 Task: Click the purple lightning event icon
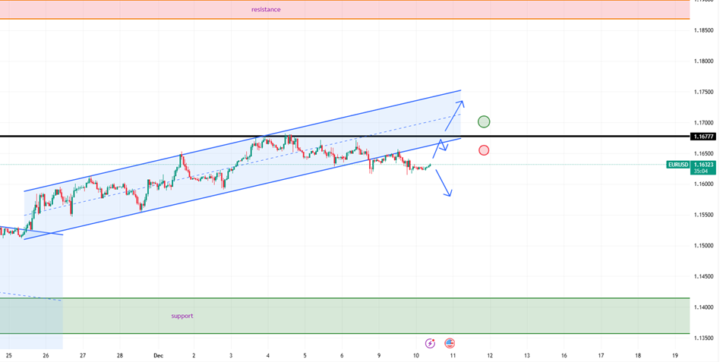431,343
